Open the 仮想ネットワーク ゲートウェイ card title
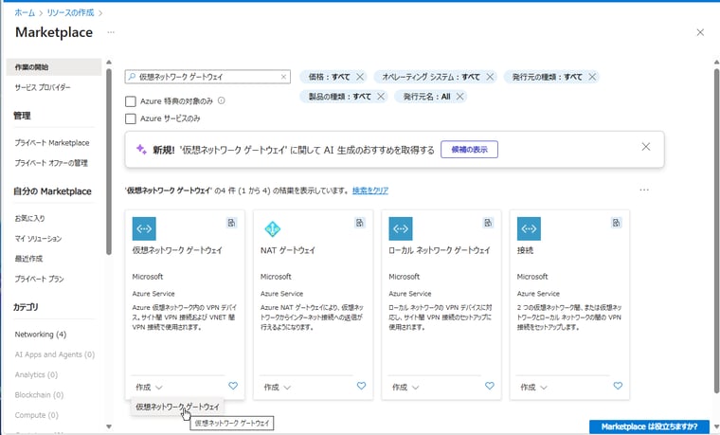 click(177, 250)
